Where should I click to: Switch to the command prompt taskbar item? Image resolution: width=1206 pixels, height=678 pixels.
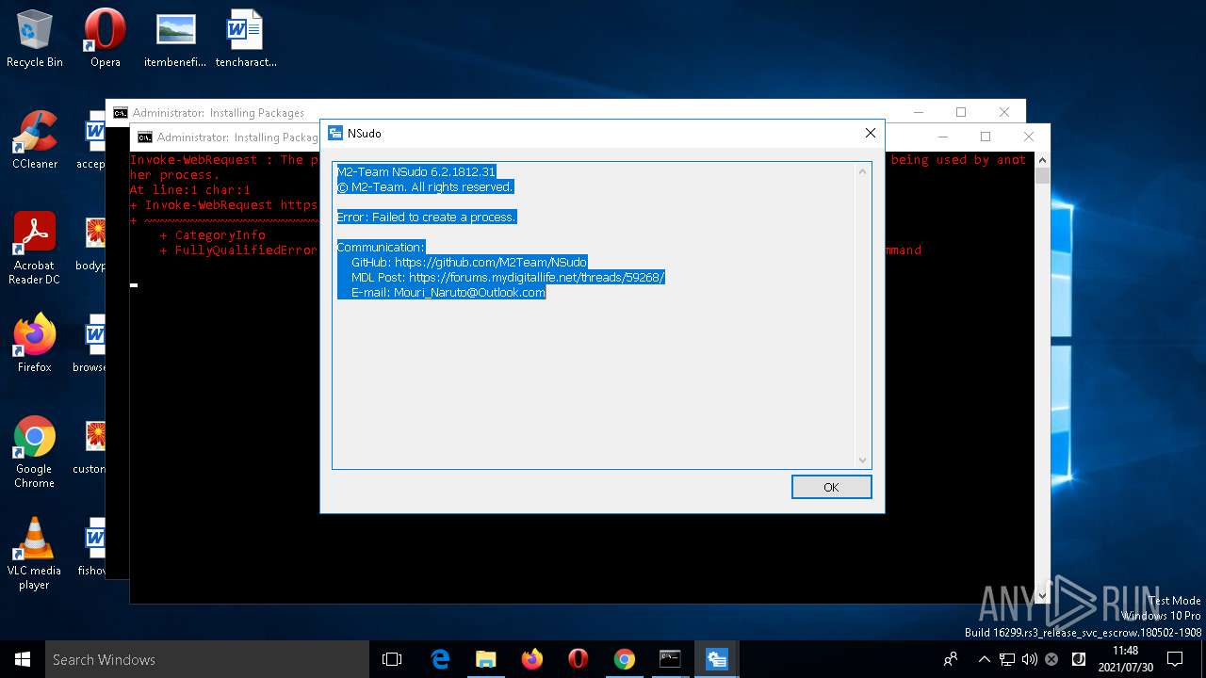(670, 659)
